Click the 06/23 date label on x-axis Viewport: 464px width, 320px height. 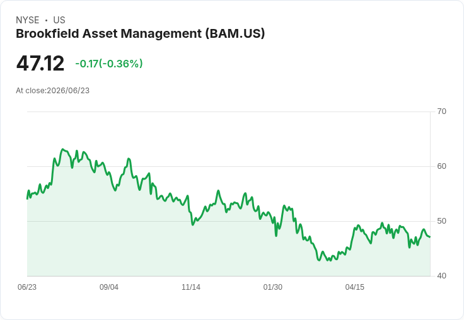click(27, 287)
